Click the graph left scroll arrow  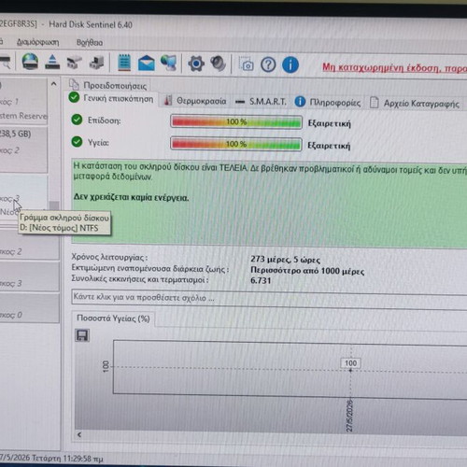click(x=79, y=434)
